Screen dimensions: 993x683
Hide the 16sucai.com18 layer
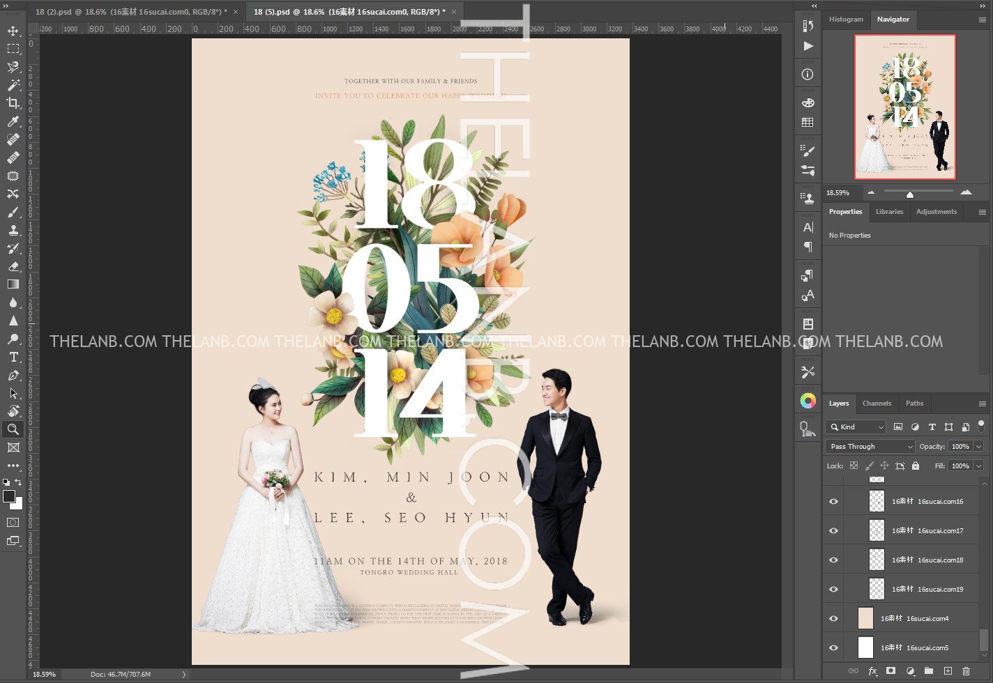click(x=833, y=560)
